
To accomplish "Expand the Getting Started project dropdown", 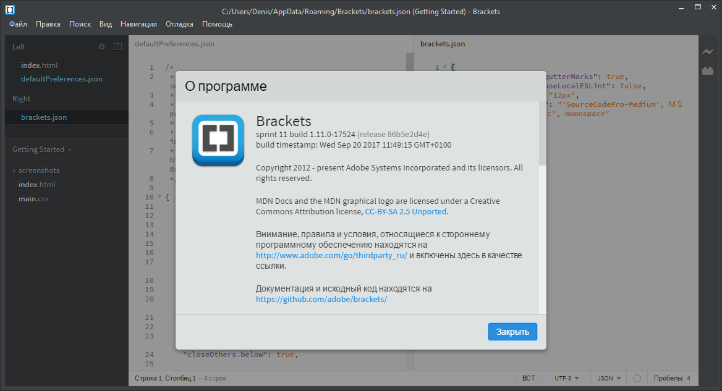I will click(x=41, y=149).
